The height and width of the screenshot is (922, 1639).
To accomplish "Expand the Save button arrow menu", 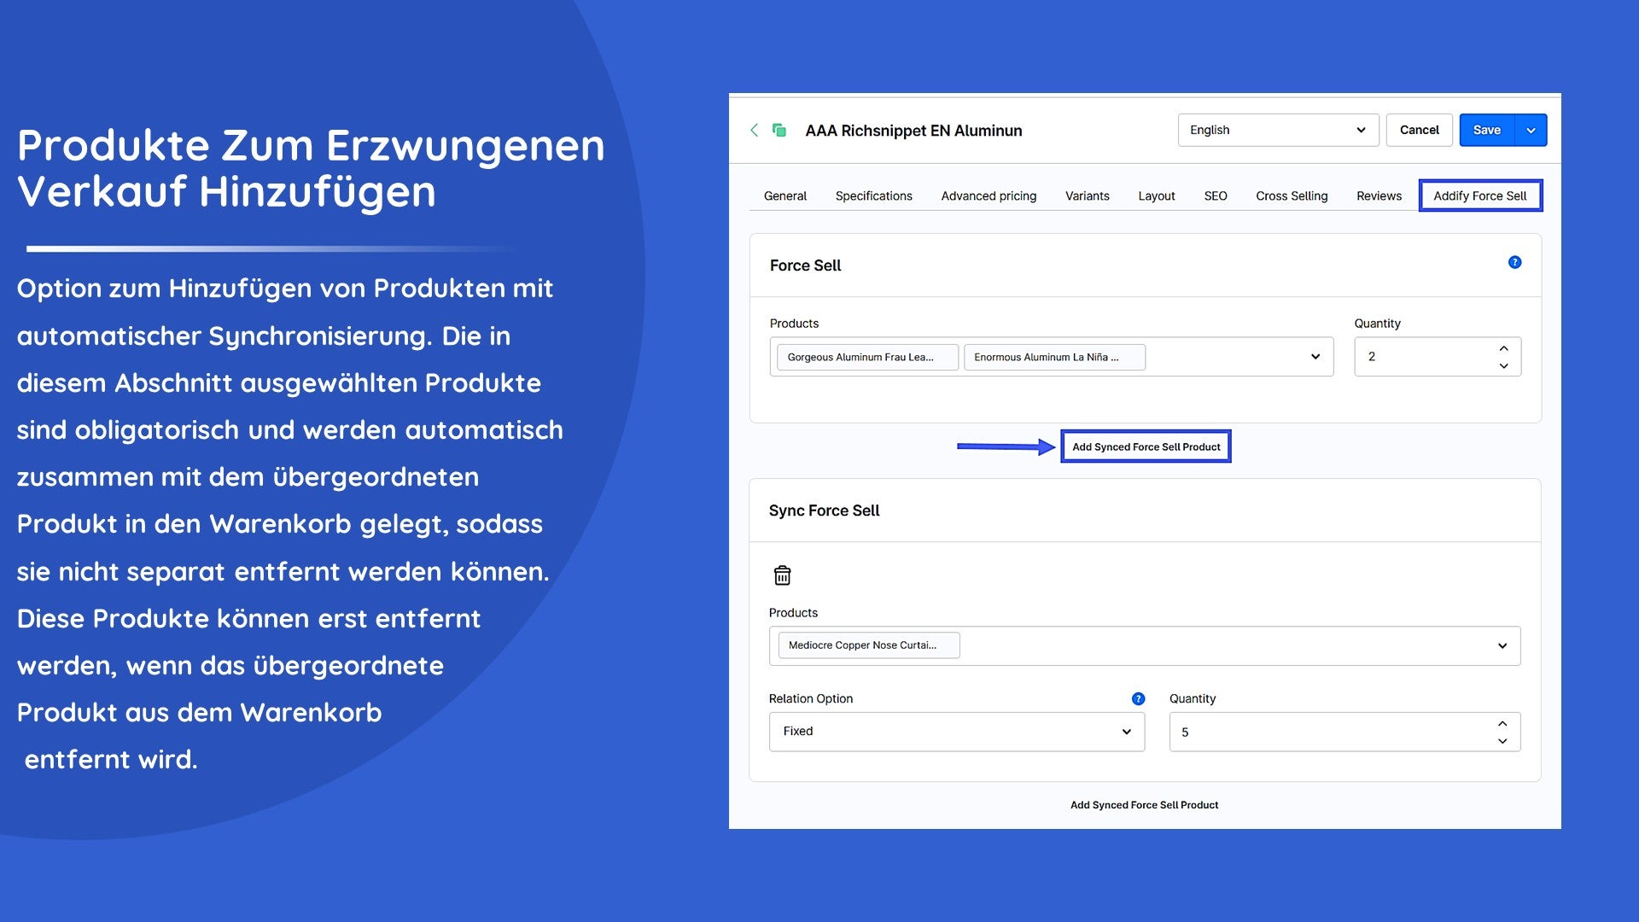I will (1531, 130).
